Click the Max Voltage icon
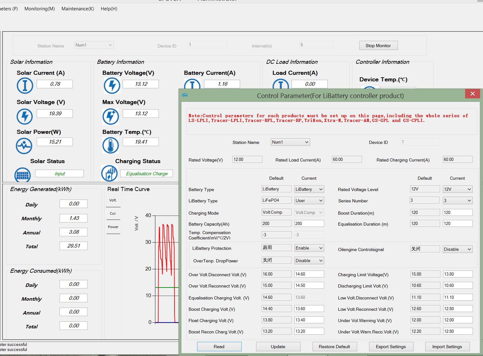 [110, 116]
